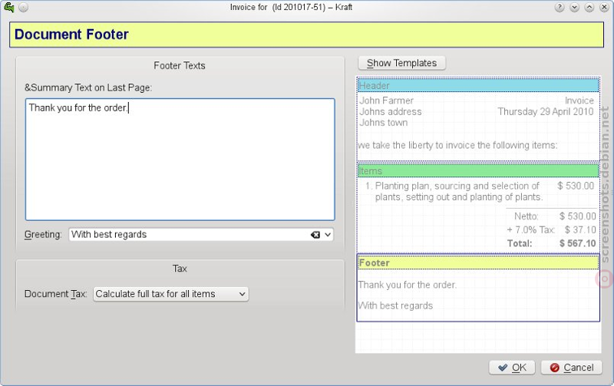Click the 'Greeting:' label

43,235
